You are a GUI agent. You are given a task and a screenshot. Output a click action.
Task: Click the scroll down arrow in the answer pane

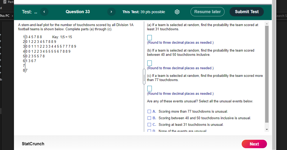pos(267,129)
